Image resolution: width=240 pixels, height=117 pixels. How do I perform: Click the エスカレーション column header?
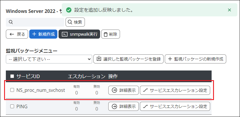pos(86,76)
